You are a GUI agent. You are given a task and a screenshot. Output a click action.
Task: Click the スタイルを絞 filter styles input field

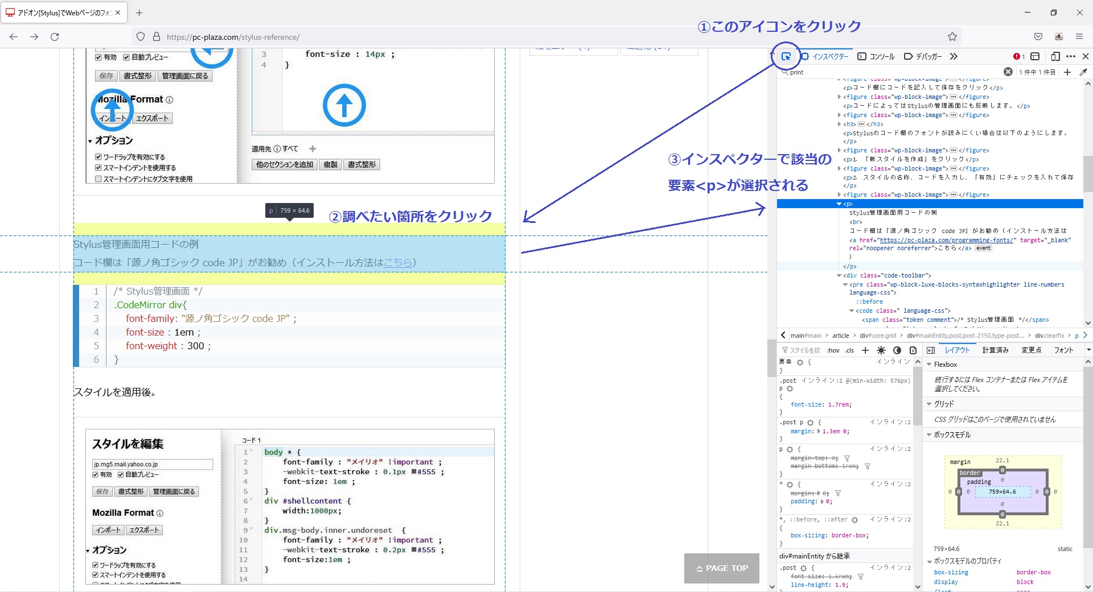(804, 350)
